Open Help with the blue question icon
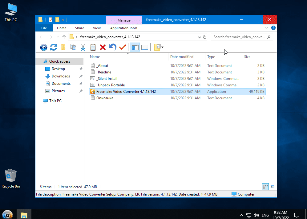The width and height of the screenshot is (307, 219). [273, 28]
